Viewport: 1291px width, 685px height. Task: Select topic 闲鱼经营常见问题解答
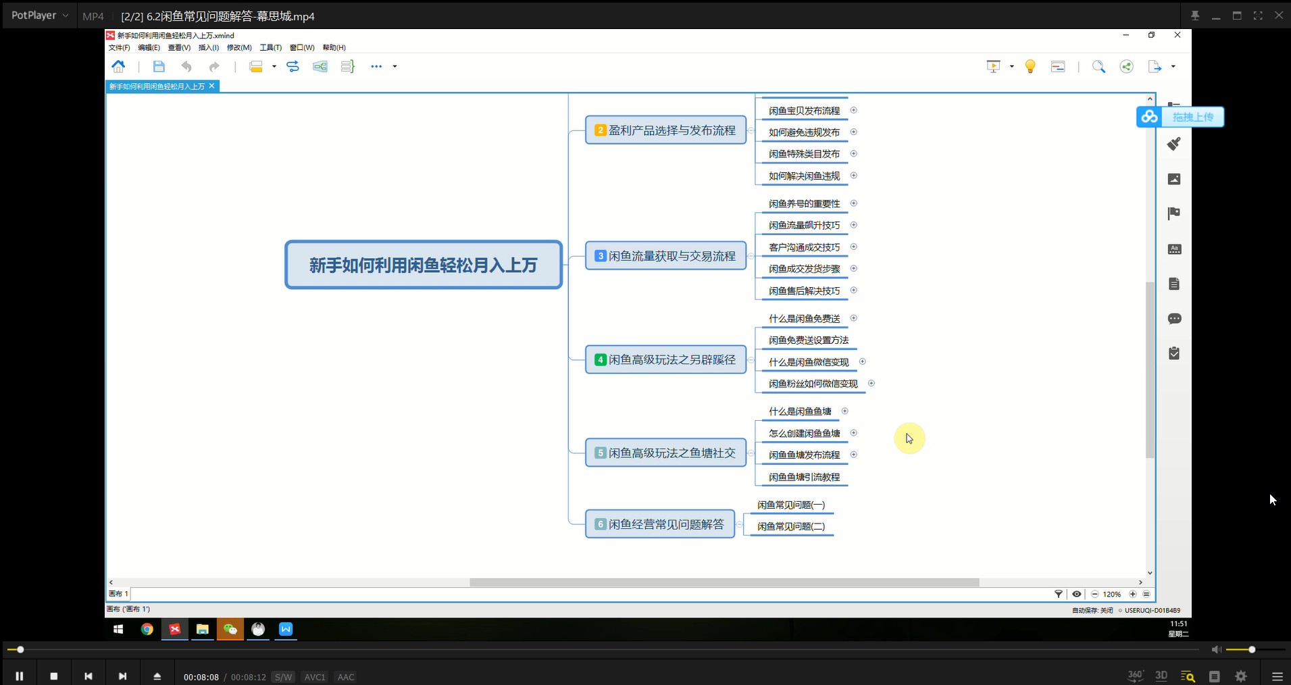point(660,524)
